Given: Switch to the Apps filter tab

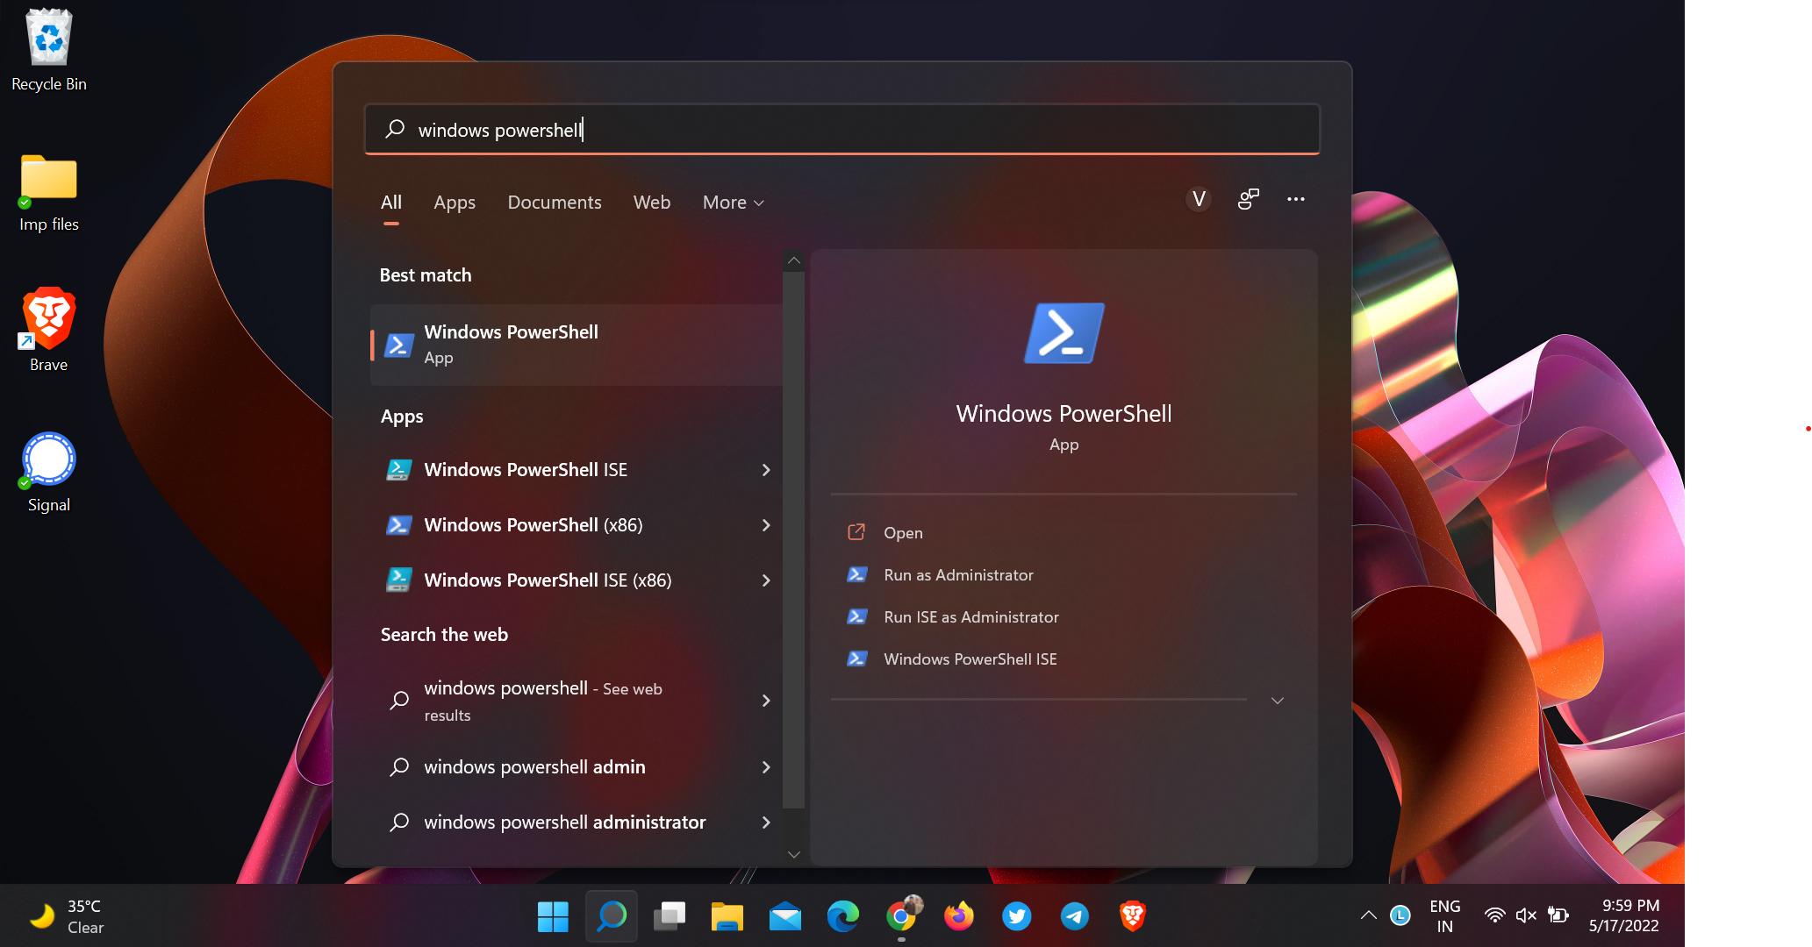Looking at the screenshot, I should 455,203.
